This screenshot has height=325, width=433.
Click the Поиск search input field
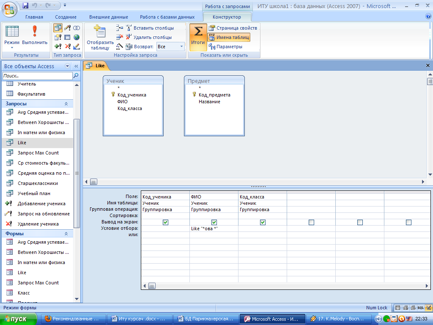point(37,76)
